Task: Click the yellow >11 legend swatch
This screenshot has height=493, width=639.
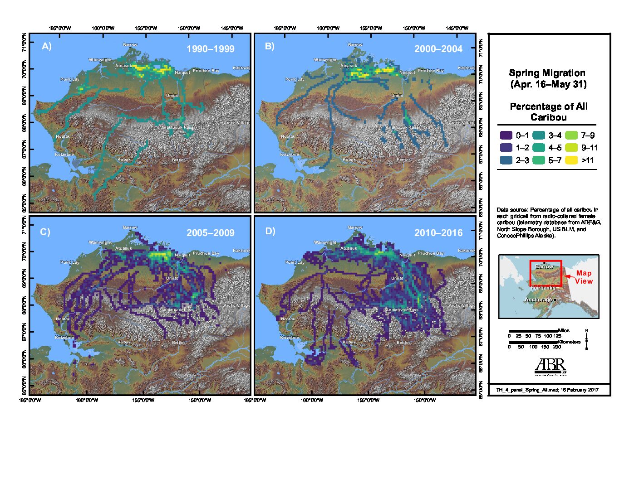Action: tap(571, 160)
